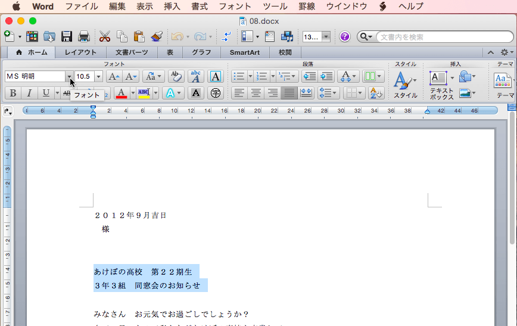The height and width of the screenshot is (326, 517).
Task: Open the Media Browser icon
Action: (x=287, y=36)
